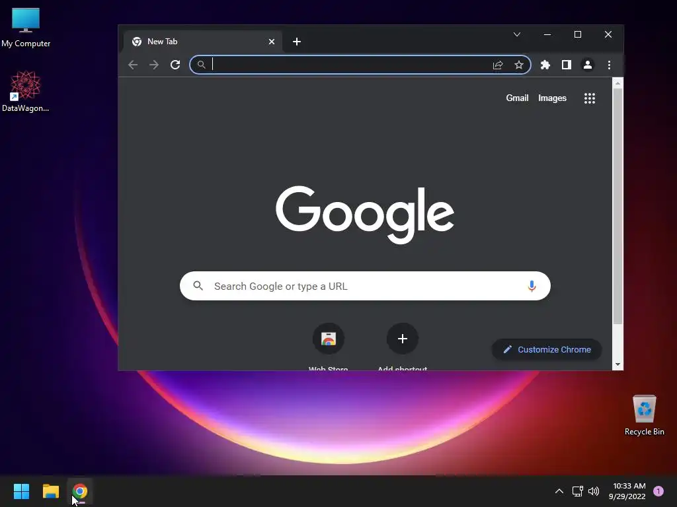The height and width of the screenshot is (507, 677).
Task: Click the Google logo
Action: tap(365, 215)
